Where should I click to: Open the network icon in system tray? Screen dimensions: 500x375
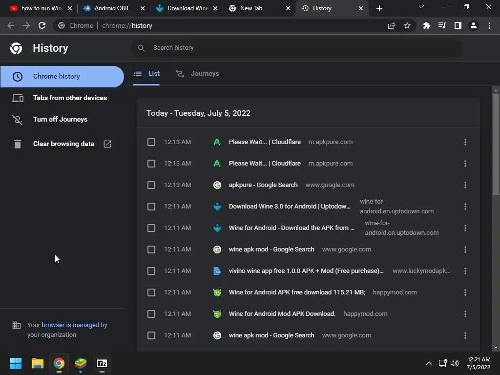point(442,363)
